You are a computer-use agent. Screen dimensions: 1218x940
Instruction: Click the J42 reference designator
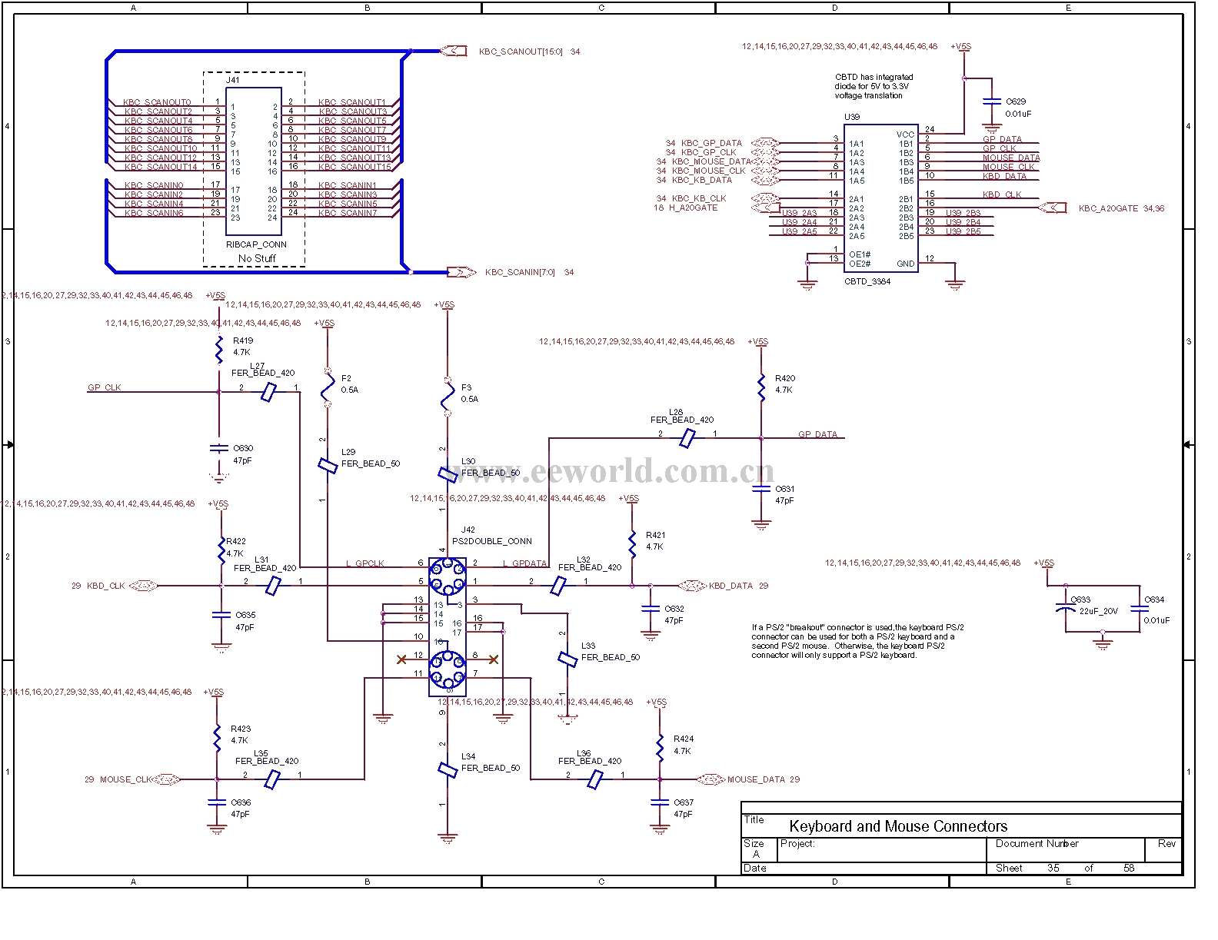tap(468, 530)
